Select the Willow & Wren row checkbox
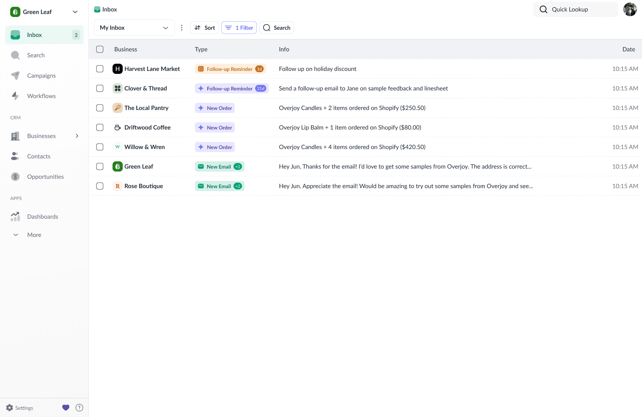The image size is (642, 417). point(100,147)
